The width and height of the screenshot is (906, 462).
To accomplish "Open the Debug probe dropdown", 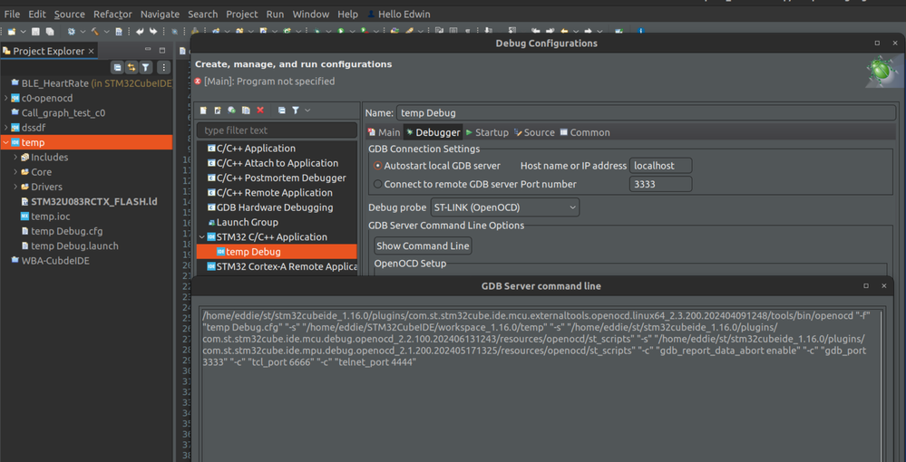I will [x=504, y=207].
